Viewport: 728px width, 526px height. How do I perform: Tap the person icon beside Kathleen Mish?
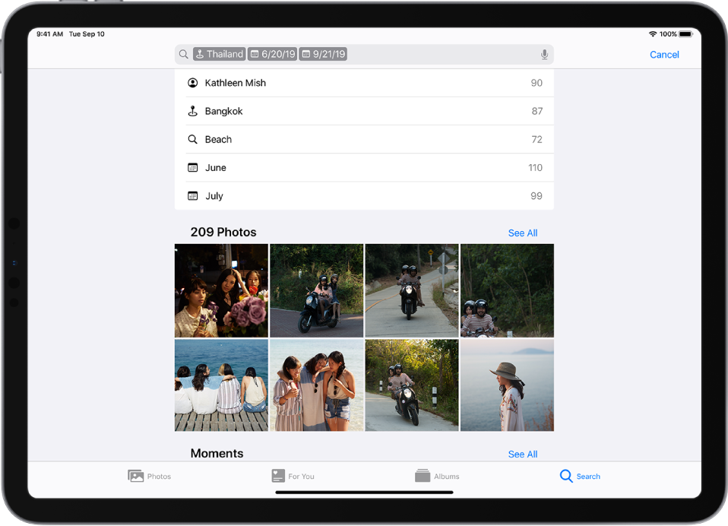click(193, 82)
